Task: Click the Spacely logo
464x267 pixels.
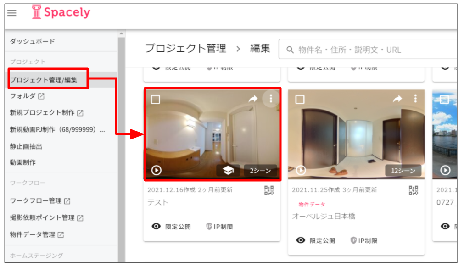Action: (x=61, y=12)
